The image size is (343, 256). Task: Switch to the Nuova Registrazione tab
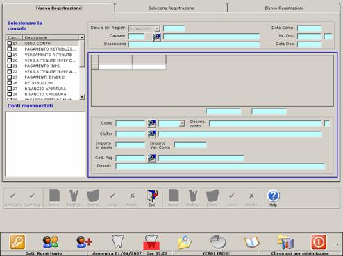coord(59,8)
